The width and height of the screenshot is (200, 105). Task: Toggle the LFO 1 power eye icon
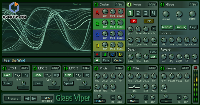pyautogui.click(x=4, y=68)
